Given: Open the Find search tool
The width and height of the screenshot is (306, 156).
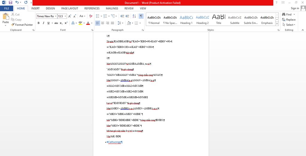Looking at the screenshot, I should coord(287,14).
